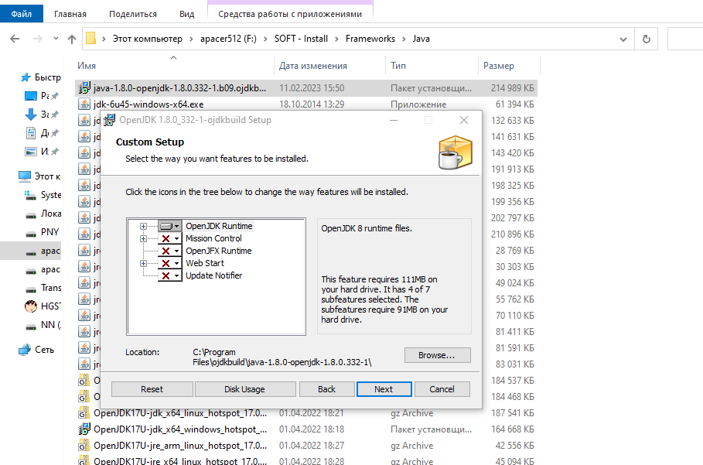Click the setup dialog title bar icon
703x465 pixels.
point(109,120)
